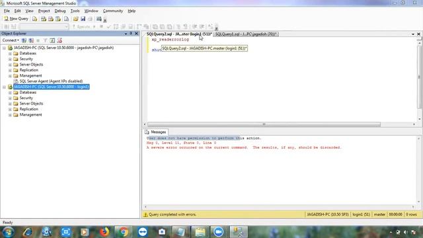Toggle Object Explorer auto-hide pin
The height and width of the screenshot is (238, 423).
[x=131, y=34]
